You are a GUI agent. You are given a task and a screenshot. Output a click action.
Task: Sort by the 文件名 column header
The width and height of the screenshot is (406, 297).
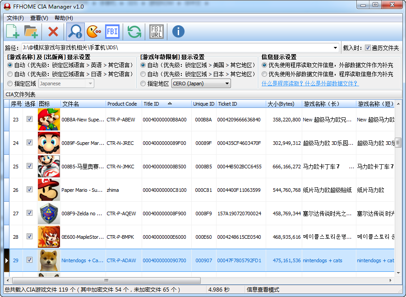pos(83,104)
